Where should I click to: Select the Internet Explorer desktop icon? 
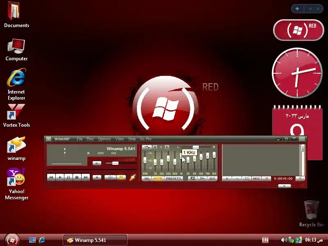tap(16, 84)
